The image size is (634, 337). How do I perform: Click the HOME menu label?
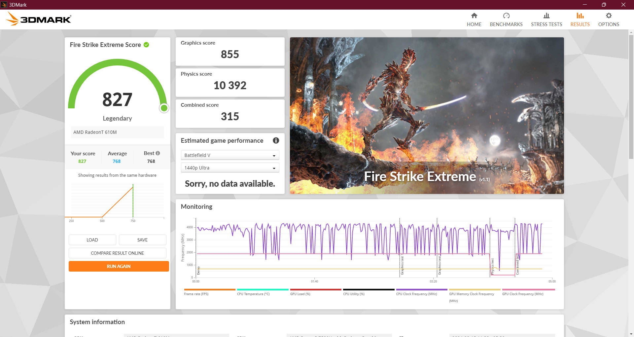pos(474,24)
